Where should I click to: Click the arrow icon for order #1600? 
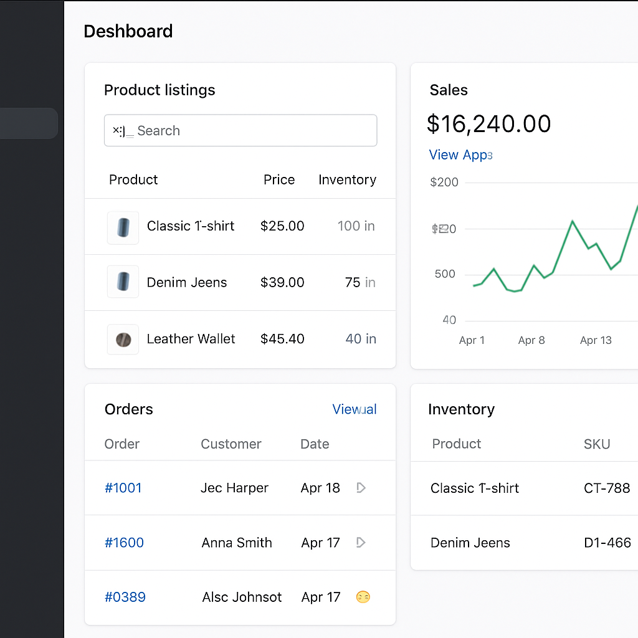(x=361, y=543)
